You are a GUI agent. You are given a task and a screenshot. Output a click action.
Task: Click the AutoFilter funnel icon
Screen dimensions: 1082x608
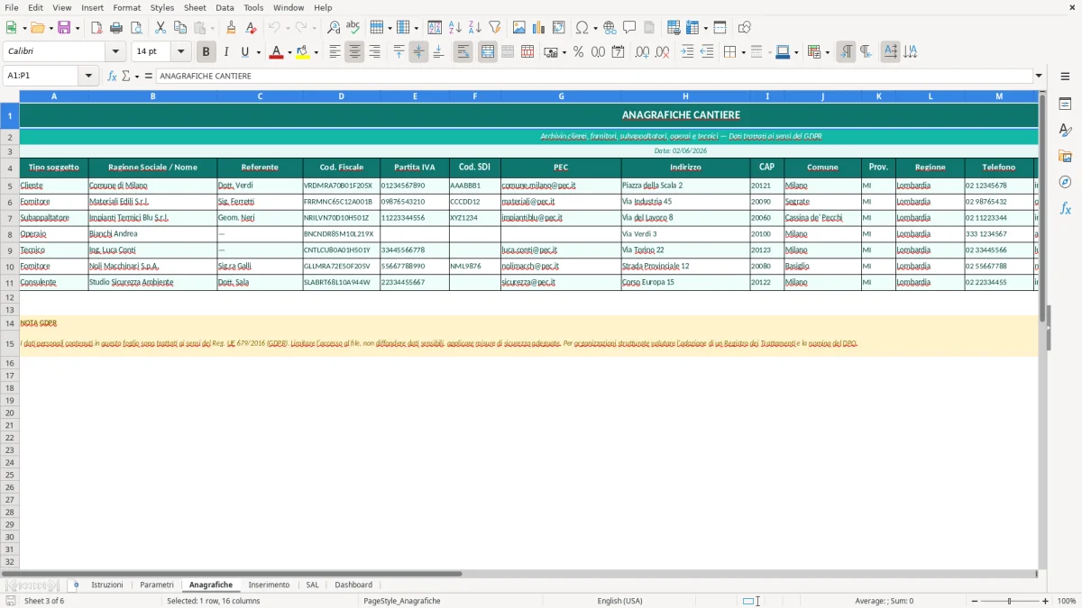(494, 28)
